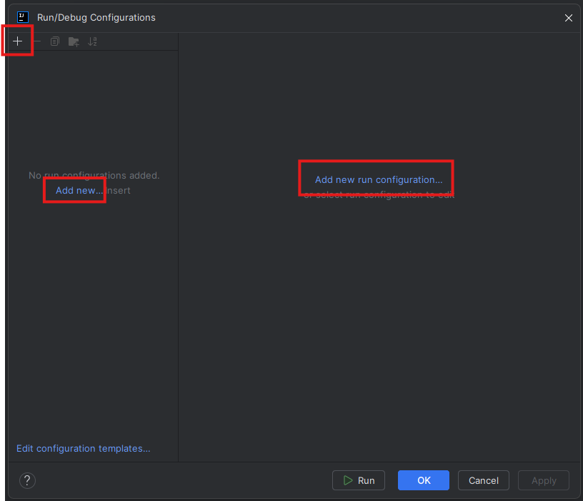The height and width of the screenshot is (501, 583).
Task: Click the dialog title bar text
Action: click(x=97, y=17)
